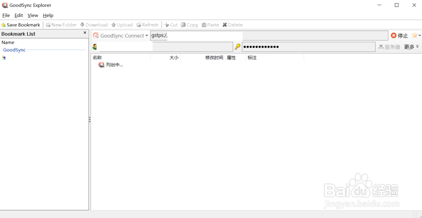The width and height of the screenshot is (422, 218).
Task: Sort by the 大小 column header
Action: 165,58
